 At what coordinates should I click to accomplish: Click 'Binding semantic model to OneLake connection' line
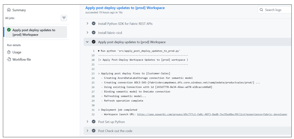point(136,92)
